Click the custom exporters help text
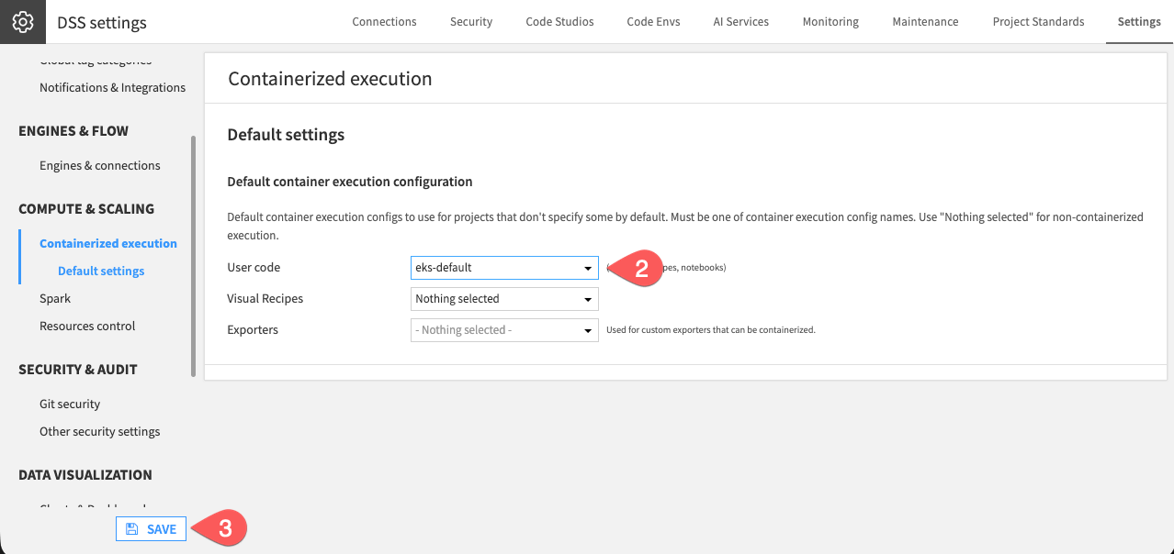1174x554 pixels. pyautogui.click(x=711, y=330)
